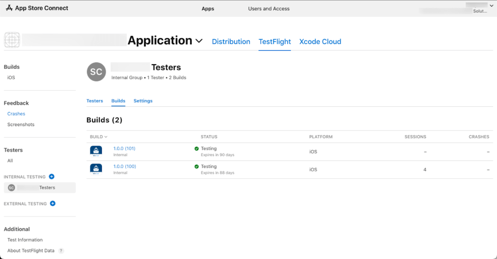
Task: Select the Builds sub-tab
Action: [x=118, y=101]
